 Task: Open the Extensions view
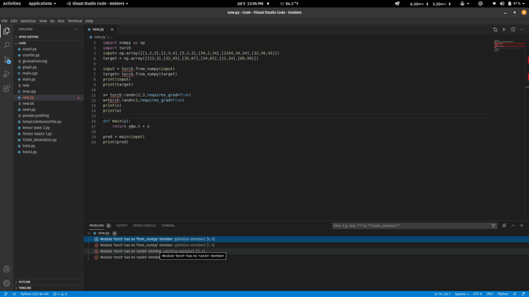[6, 89]
